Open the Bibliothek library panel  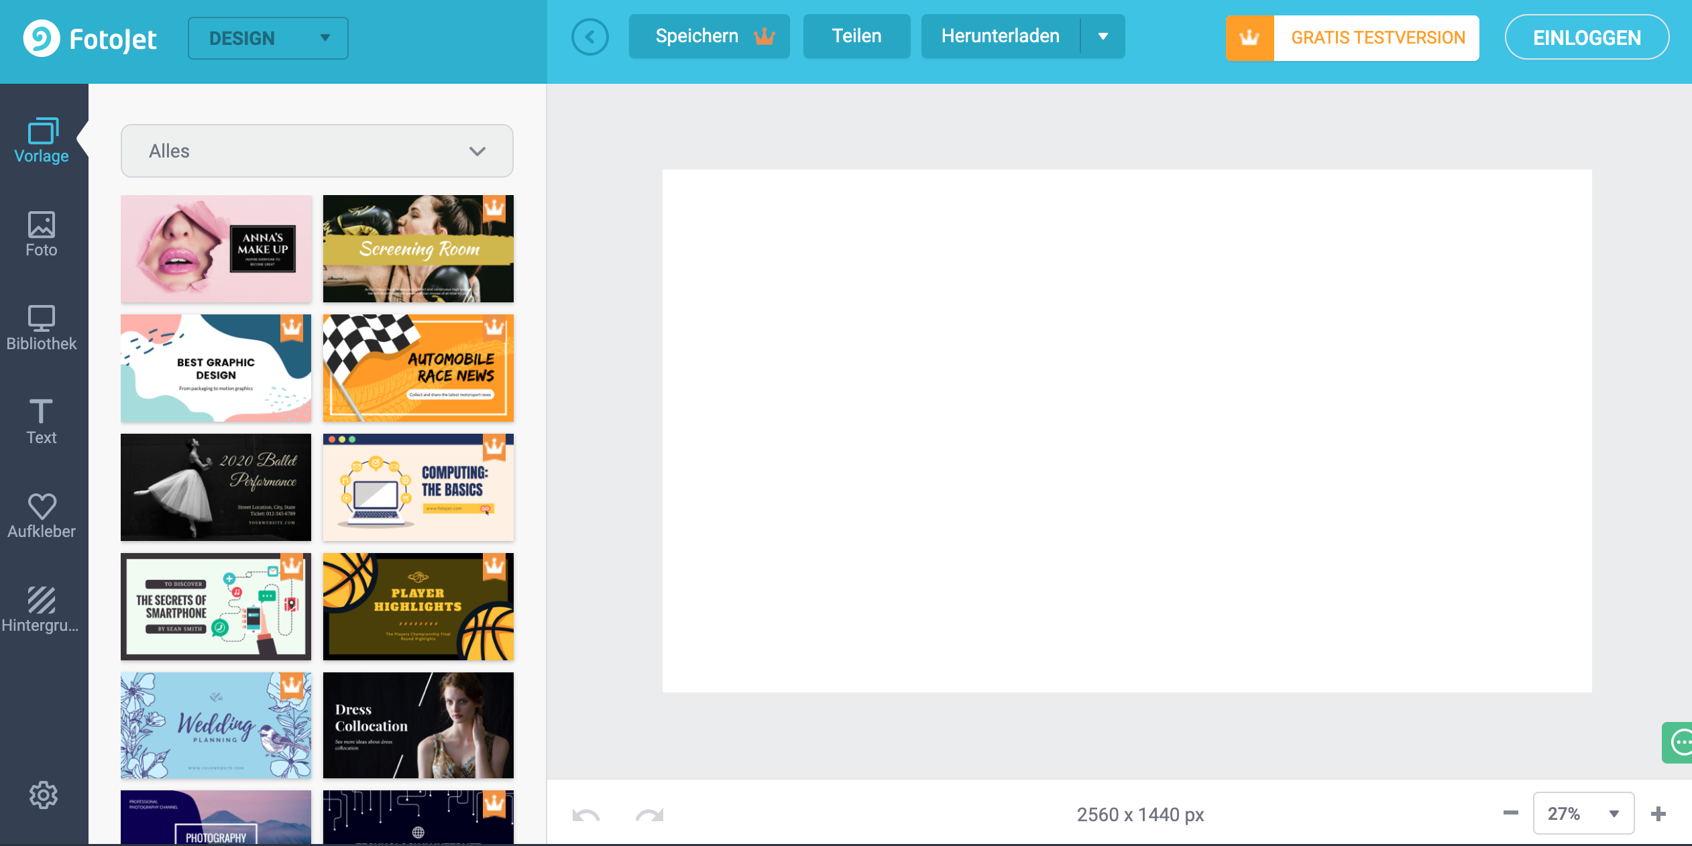click(x=42, y=328)
